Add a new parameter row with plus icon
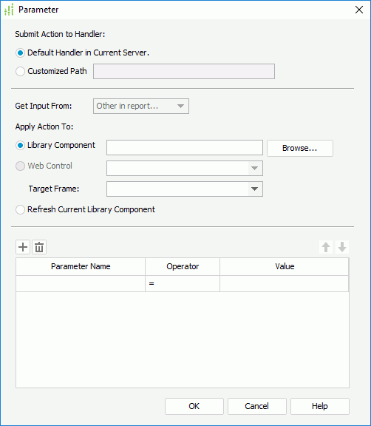This screenshot has width=371, height=426. pos(23,247)
